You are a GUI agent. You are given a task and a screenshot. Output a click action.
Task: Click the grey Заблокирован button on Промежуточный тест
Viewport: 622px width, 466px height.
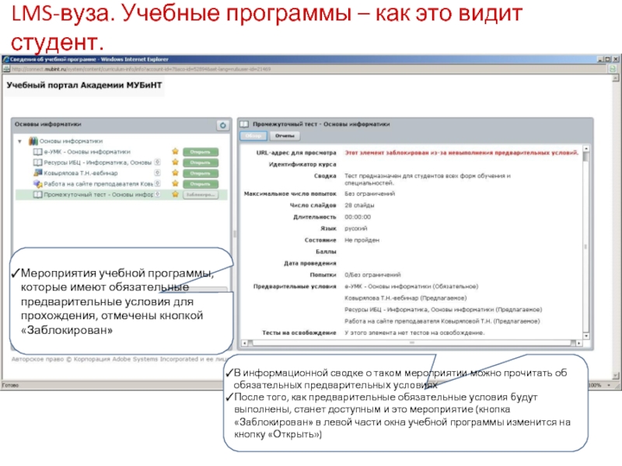point(201,195)
